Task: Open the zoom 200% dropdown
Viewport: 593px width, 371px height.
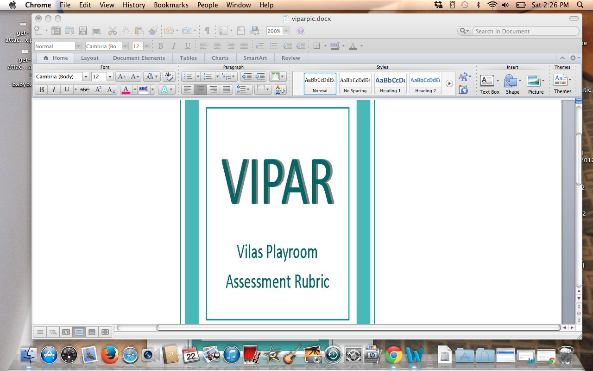Action: (x=286, y=31)
